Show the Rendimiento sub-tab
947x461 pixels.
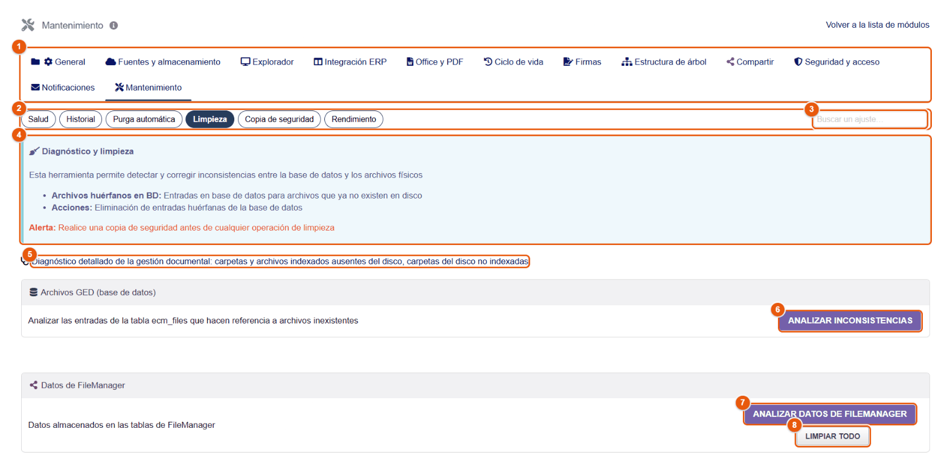point(354,119)
